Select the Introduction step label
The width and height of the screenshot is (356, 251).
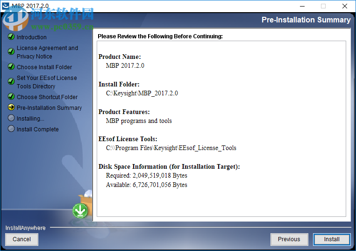32,37
